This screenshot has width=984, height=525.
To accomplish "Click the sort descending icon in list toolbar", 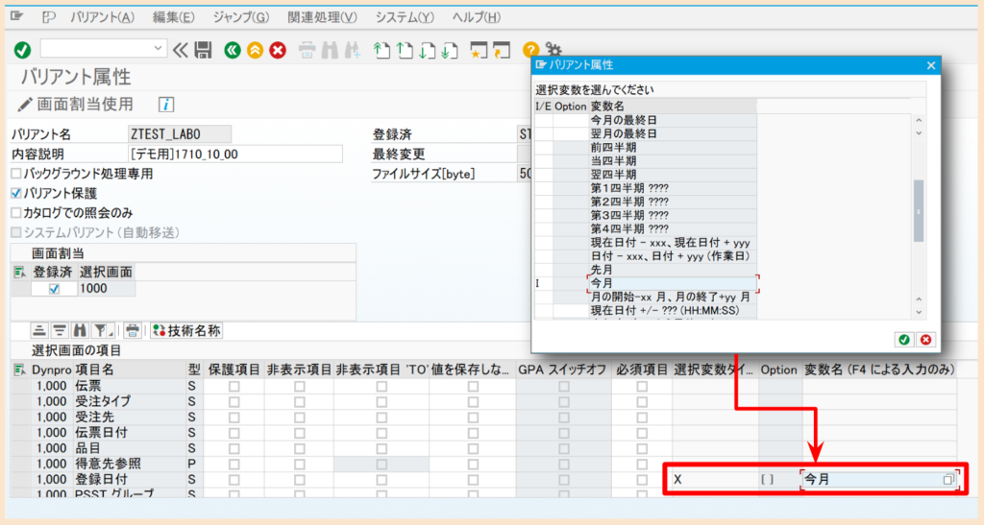I will (60, 331).
